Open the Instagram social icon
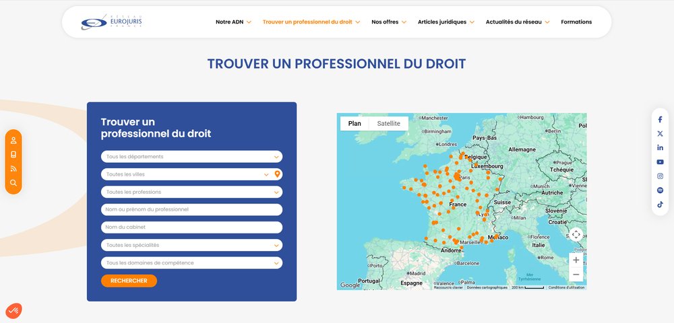 tap(661, 176)
